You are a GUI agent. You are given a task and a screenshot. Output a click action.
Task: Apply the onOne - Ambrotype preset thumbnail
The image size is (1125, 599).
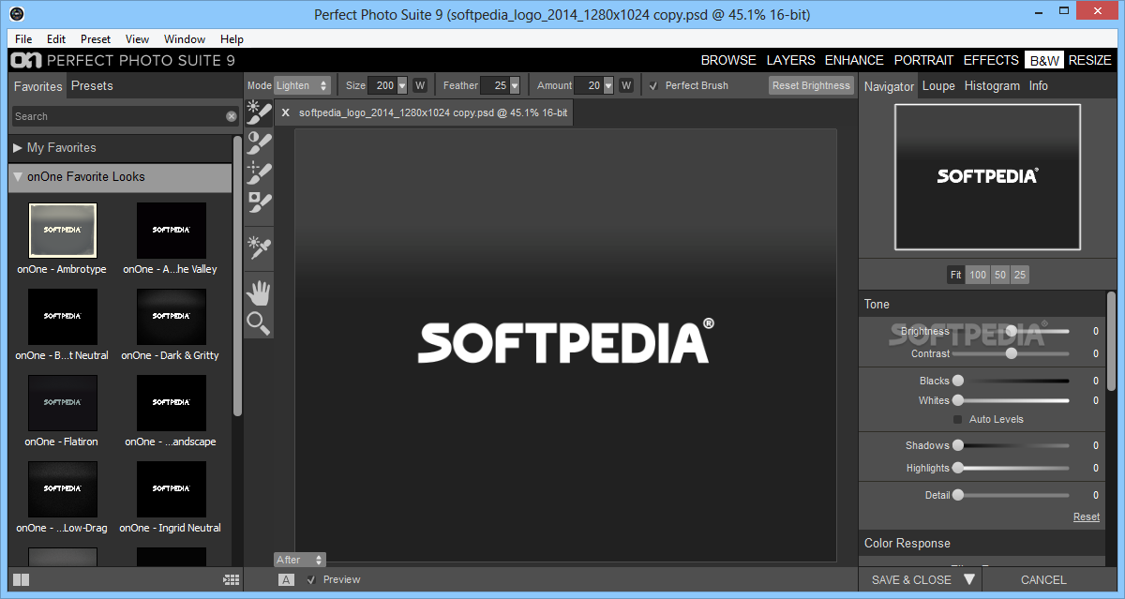click(x=63, y=231)
